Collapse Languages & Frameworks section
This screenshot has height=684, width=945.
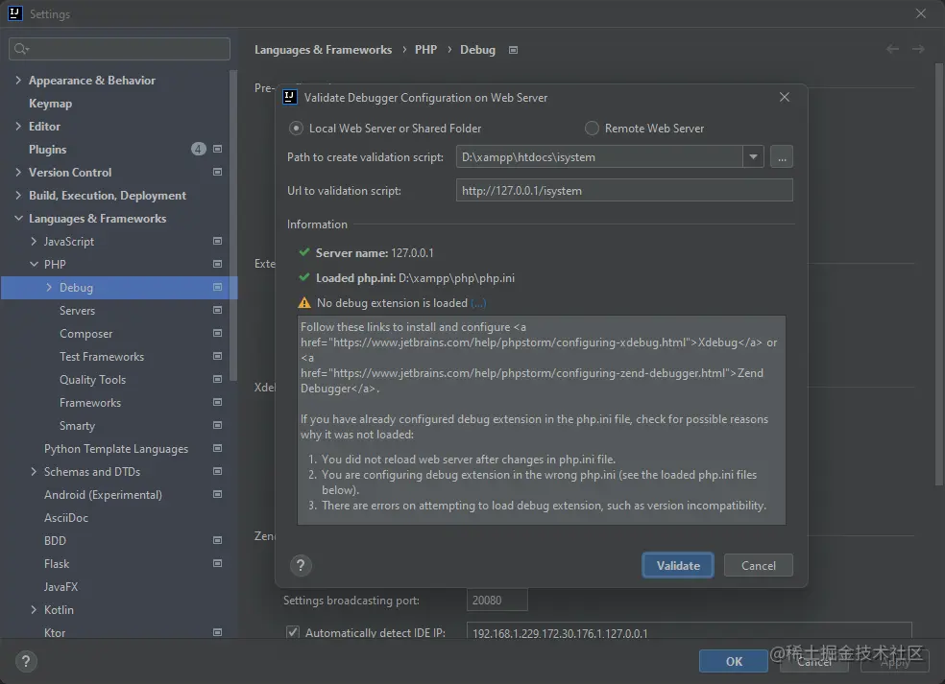18,218
